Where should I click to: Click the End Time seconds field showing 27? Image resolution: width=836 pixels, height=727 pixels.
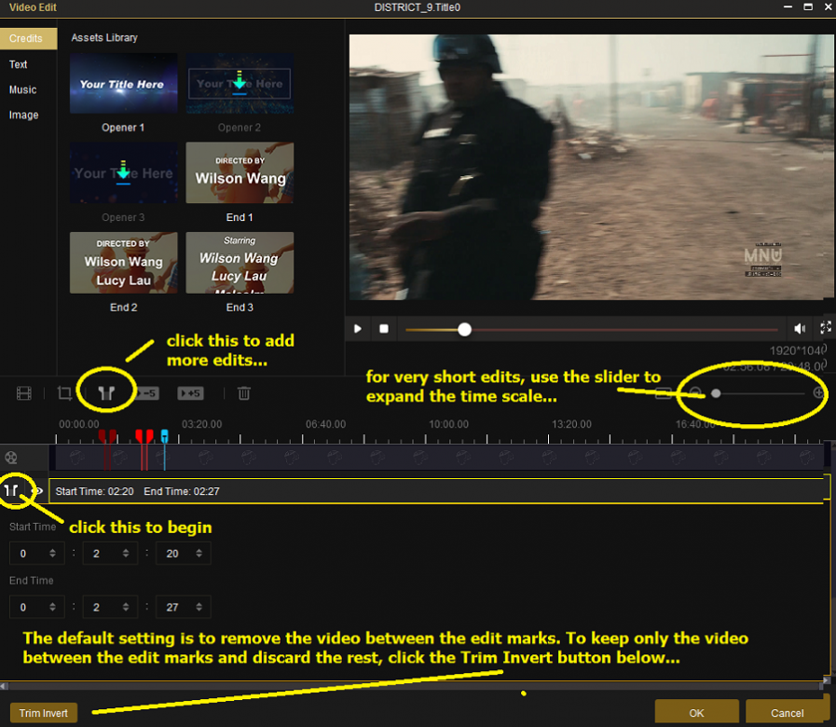[x=183, y=607]
